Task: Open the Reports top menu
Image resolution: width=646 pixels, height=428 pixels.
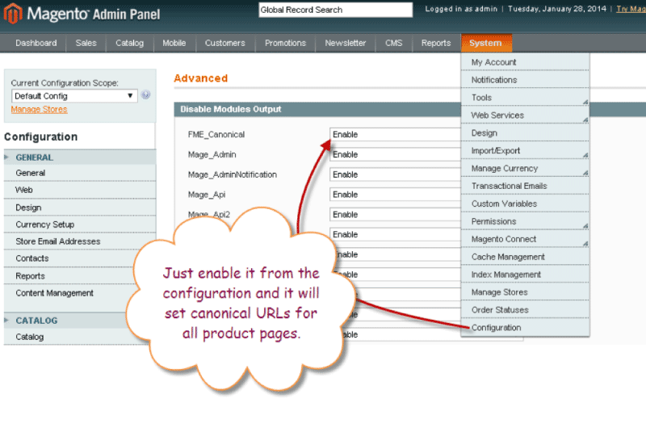Action: [x=436, y=43]
